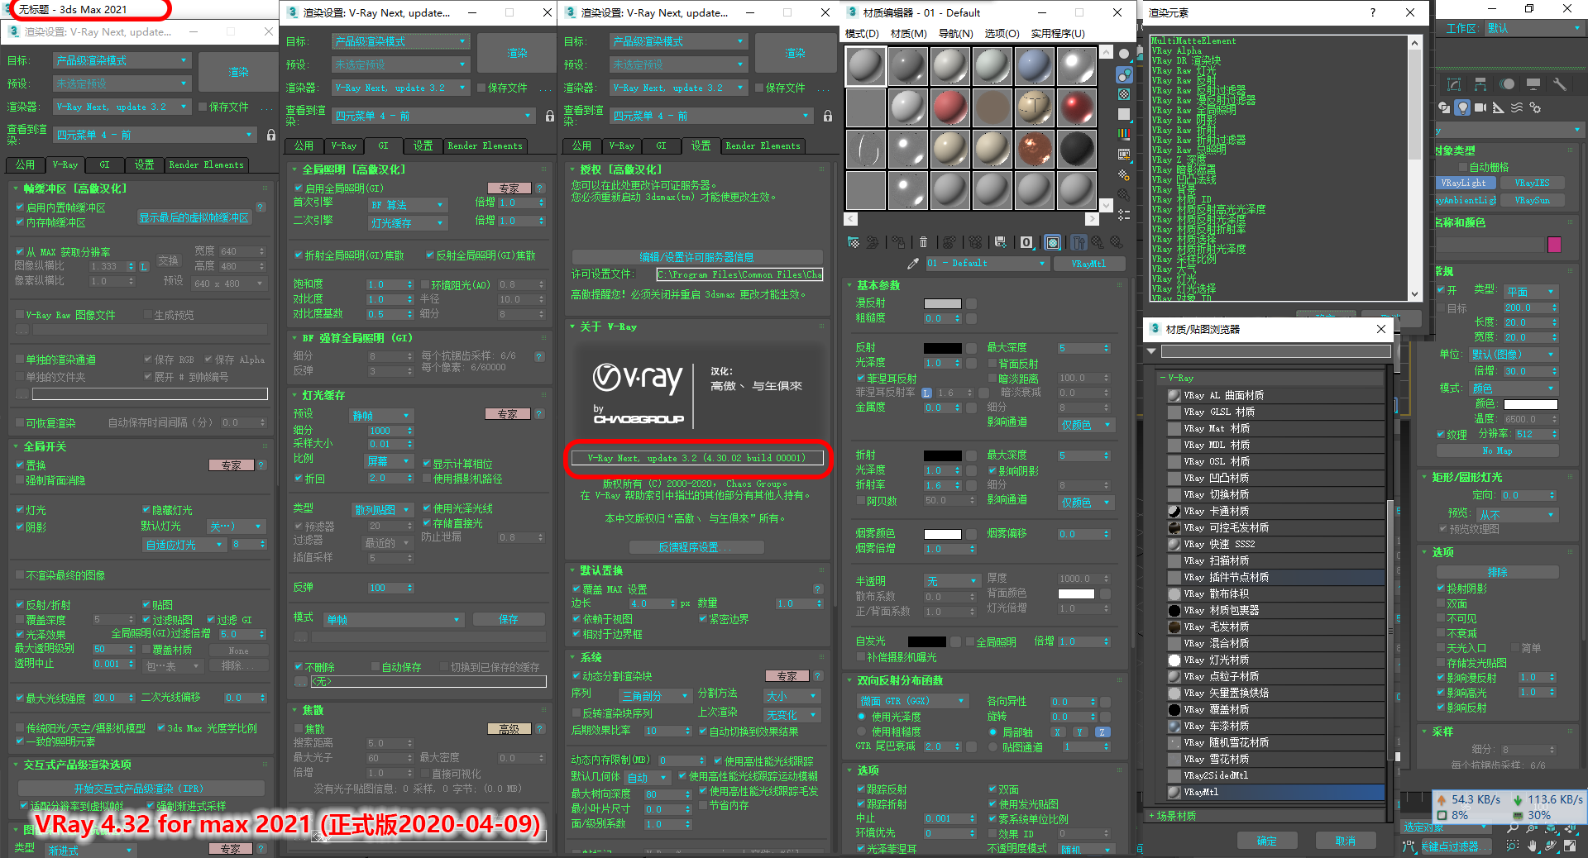Open 产品级渲染模式 target dropdown in first window
Image resolution: width=1588 pixels, height=858 pixels.
[x=122, y=61]
